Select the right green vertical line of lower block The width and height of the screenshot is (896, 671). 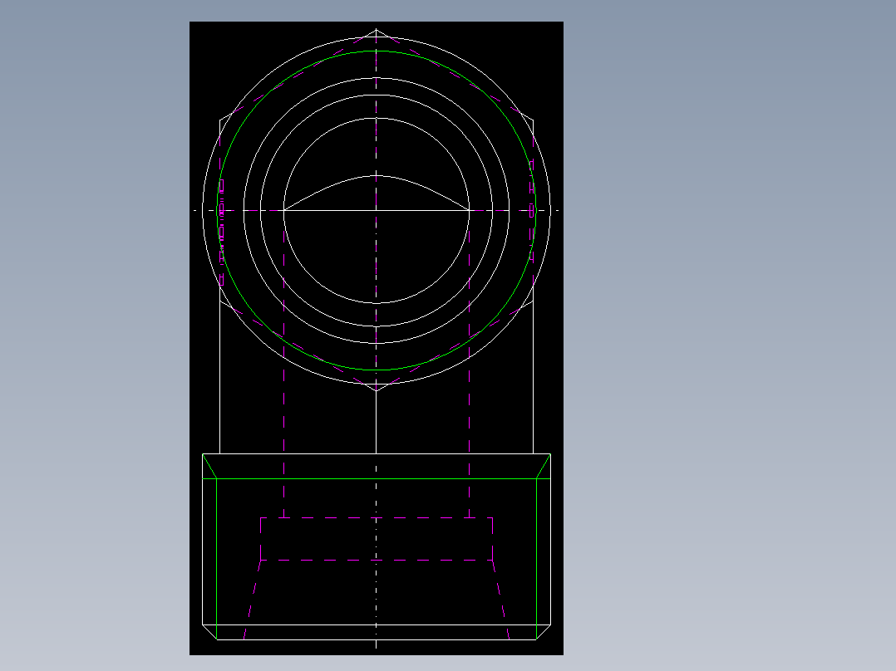537,560
